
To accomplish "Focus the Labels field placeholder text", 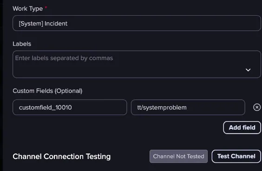I will (64, 58).
